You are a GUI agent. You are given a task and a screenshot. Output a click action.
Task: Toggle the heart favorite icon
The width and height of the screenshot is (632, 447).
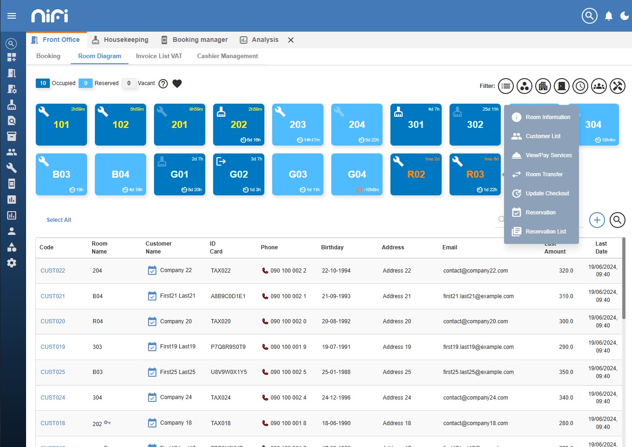click(177, 84)
